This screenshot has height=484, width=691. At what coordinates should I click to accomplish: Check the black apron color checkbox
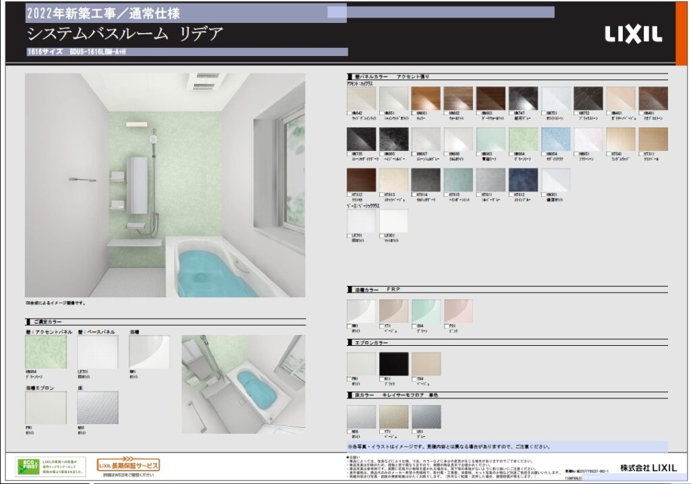(x=382, y=379)
